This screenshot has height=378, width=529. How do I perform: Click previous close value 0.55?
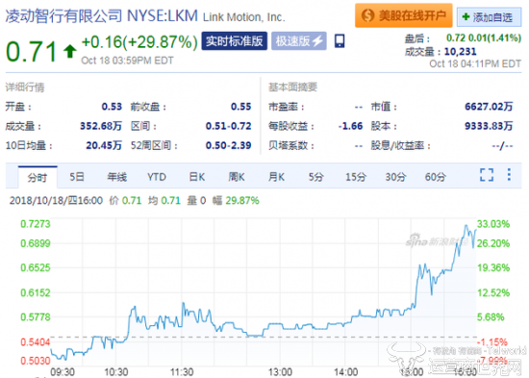tap(240, 107)
